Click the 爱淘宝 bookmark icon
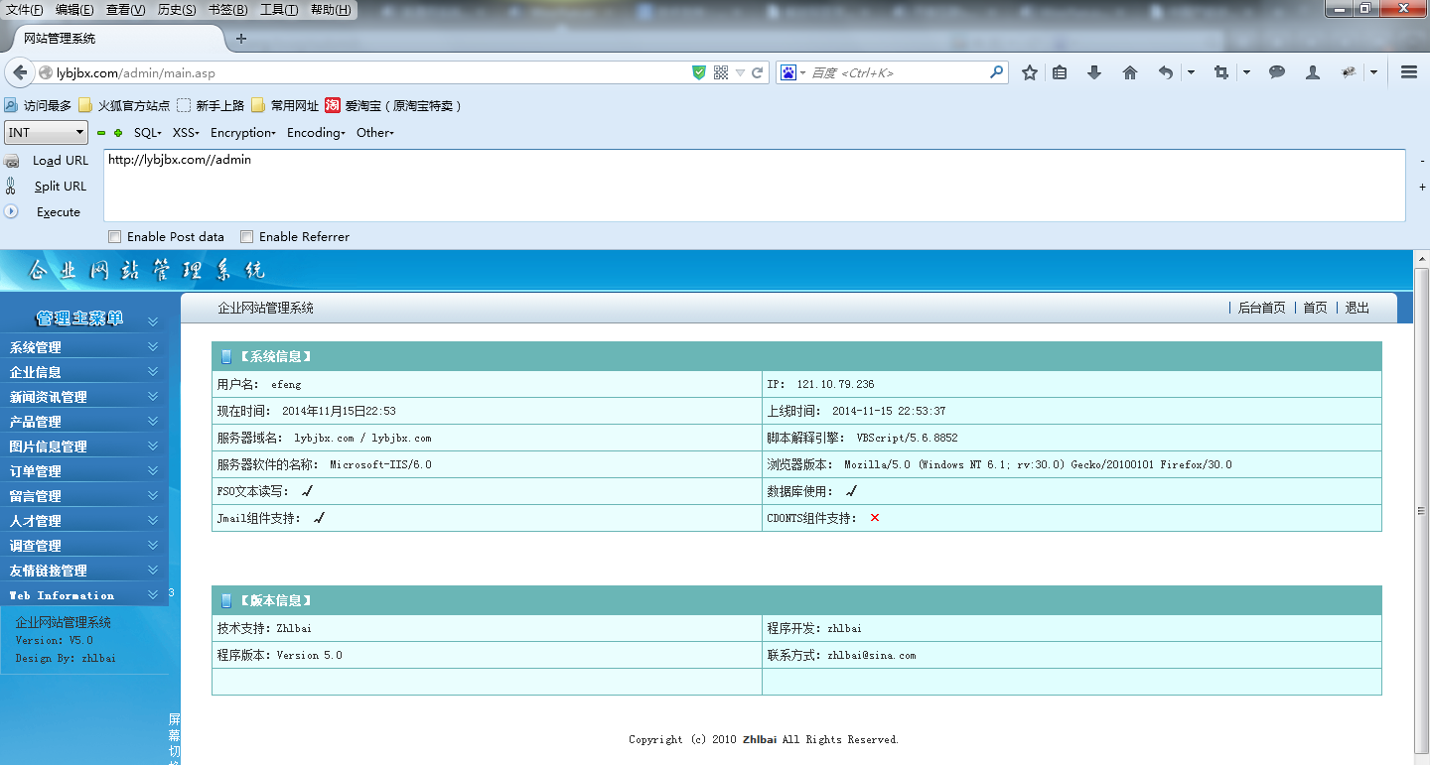Viewport: 1430px width, 765px height. (x=333, y=105)
